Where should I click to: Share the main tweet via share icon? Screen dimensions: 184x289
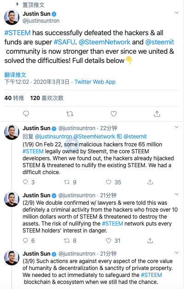(x=157, y=114)
